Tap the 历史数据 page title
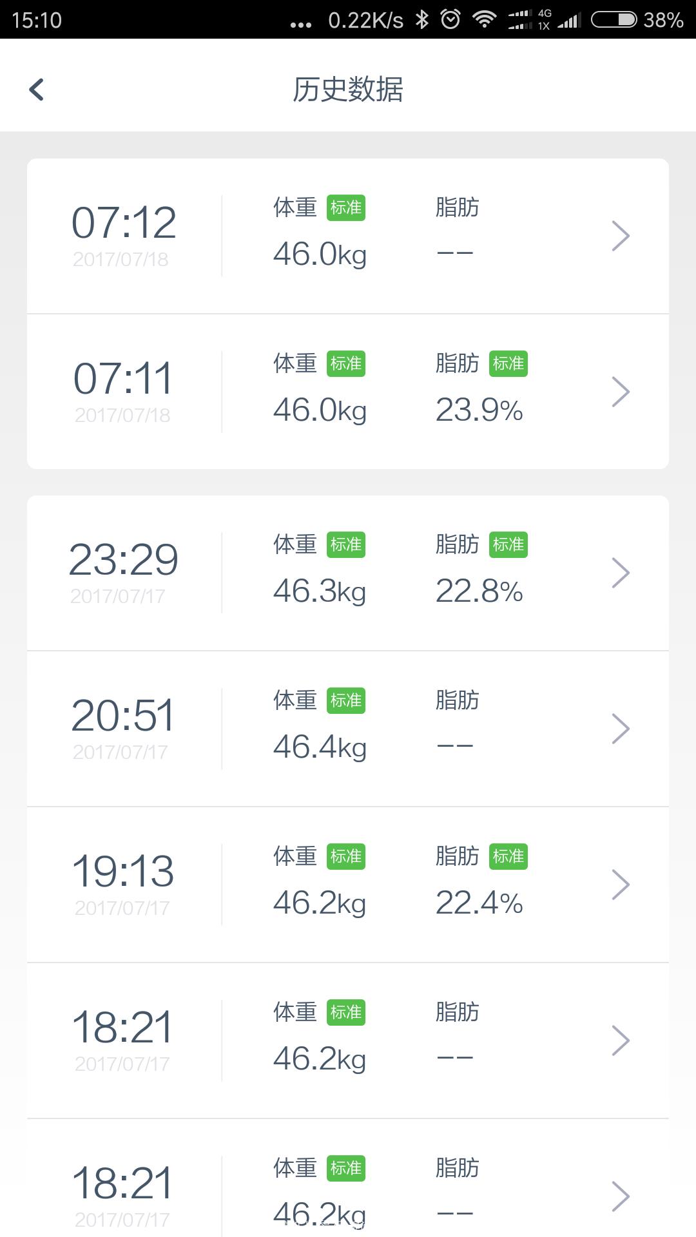Image resolution: width=696 pixels, height=1237 pixels. (348, 90)
